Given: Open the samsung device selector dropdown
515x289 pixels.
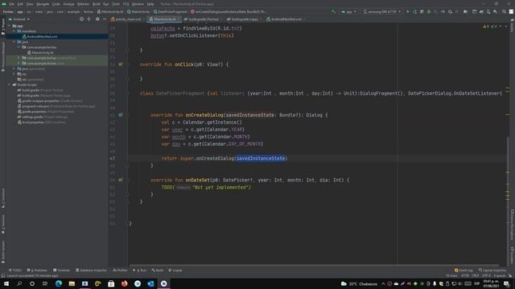Looking at the screenshot, I should (382, 11).
